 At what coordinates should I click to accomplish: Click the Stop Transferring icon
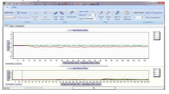click(x=45, y=13)
